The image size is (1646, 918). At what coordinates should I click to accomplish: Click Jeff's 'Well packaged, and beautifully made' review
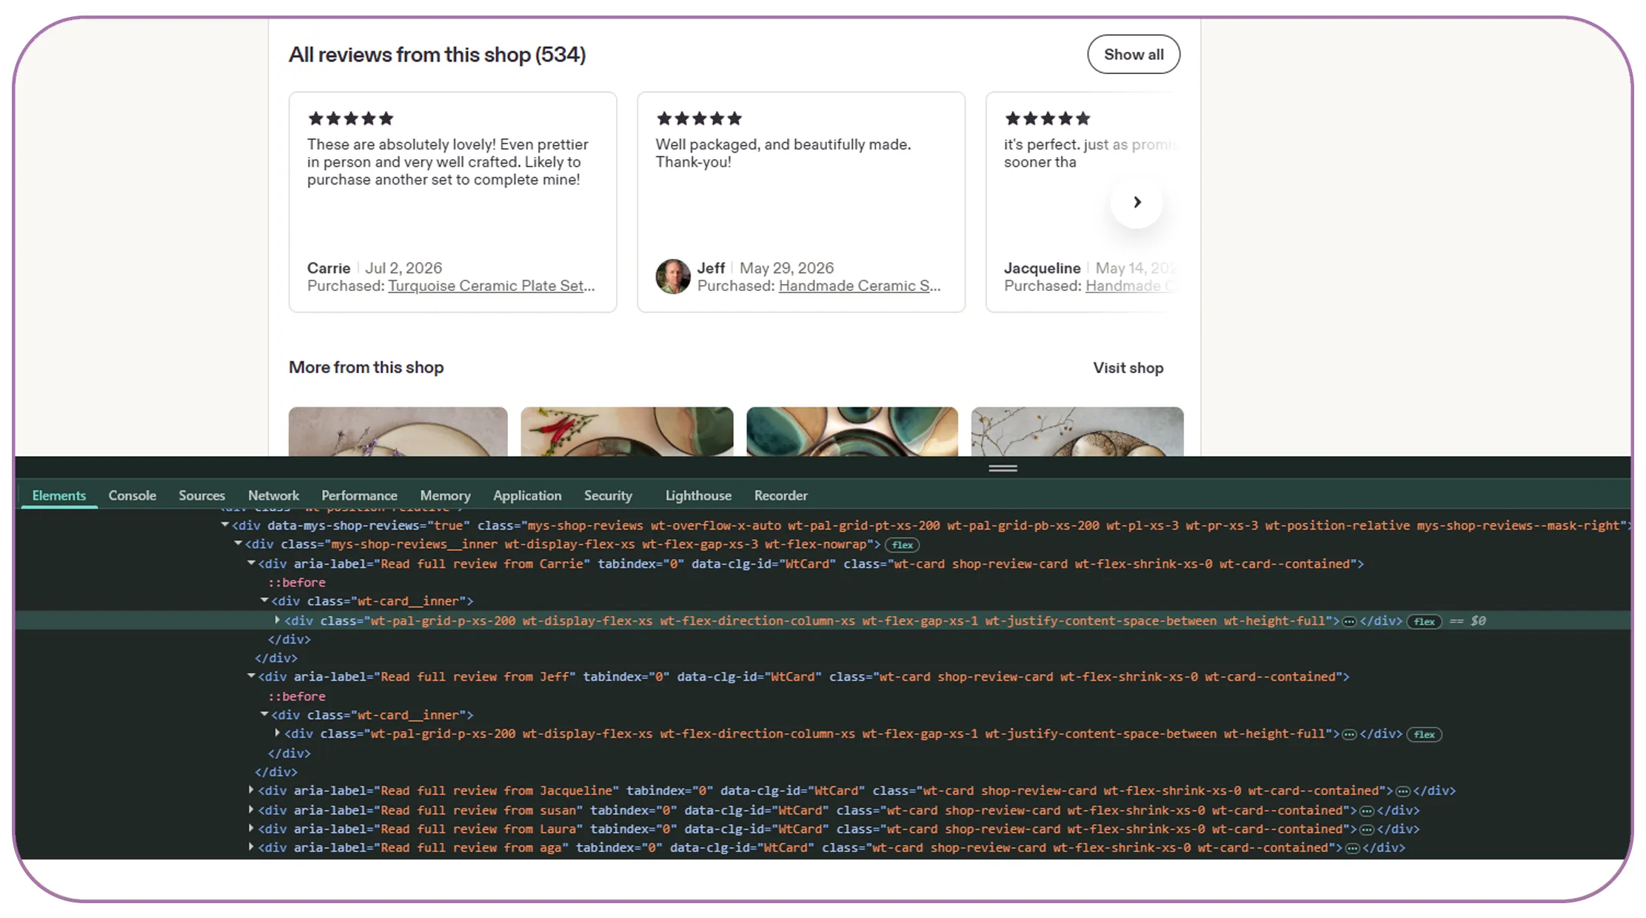pyautogui.click(x=783, y=153)
